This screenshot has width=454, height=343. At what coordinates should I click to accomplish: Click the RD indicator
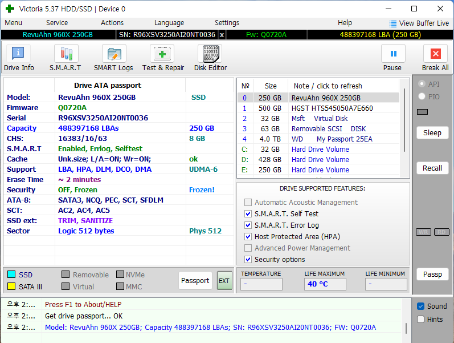[441, 232]
